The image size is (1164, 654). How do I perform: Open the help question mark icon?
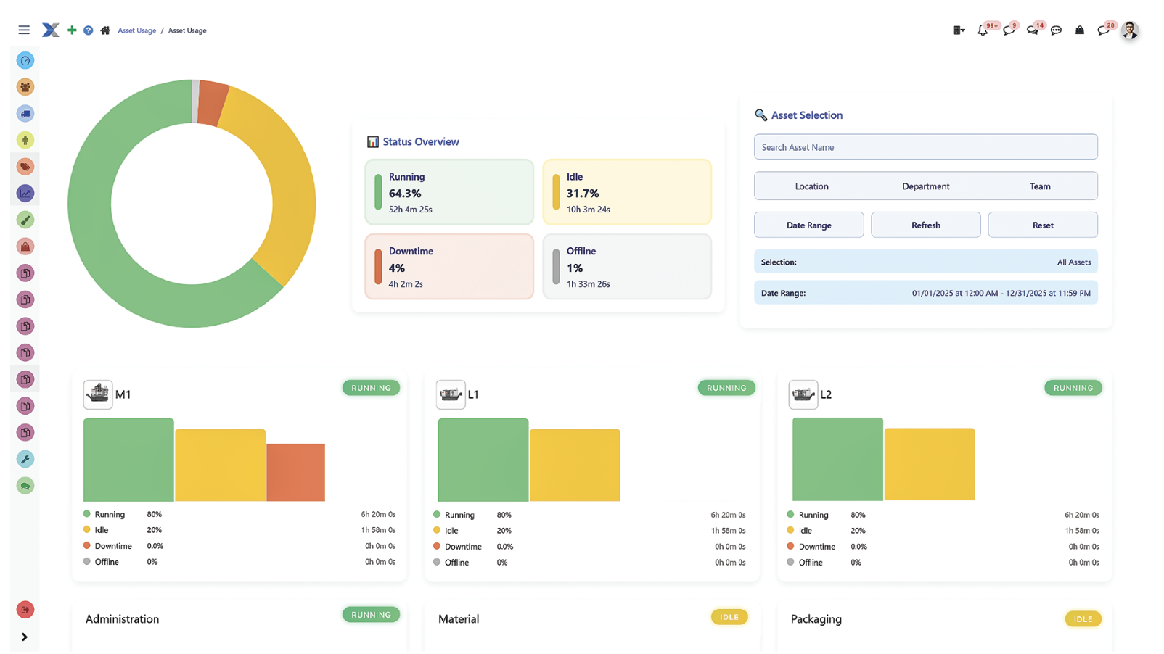point(88,30)
